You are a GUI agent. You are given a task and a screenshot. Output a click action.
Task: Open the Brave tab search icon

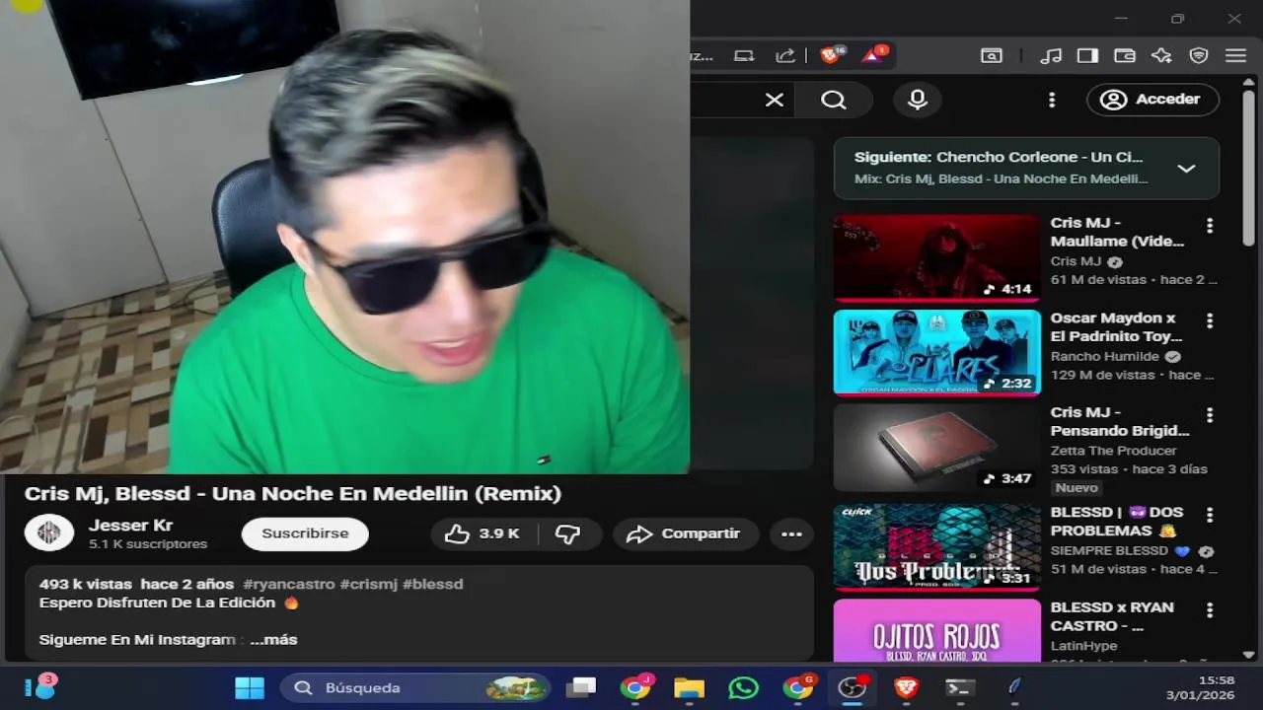click(x=992, y=56)
